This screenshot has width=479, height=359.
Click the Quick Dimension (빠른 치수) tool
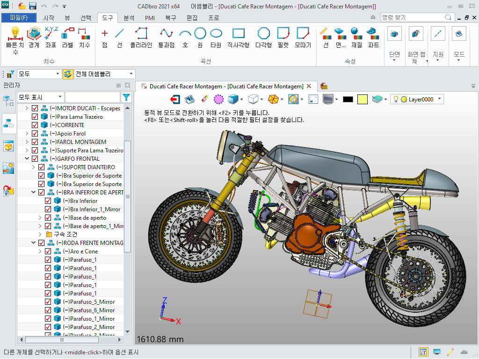coord(15,40)
